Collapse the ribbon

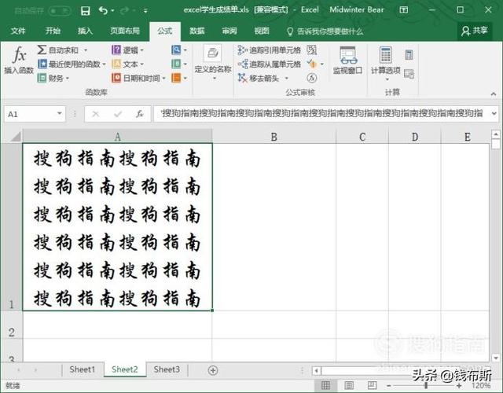click(x=494, y=94)
